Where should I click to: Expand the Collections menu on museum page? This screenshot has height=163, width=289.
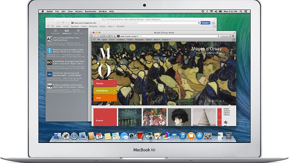pos(104,90)
